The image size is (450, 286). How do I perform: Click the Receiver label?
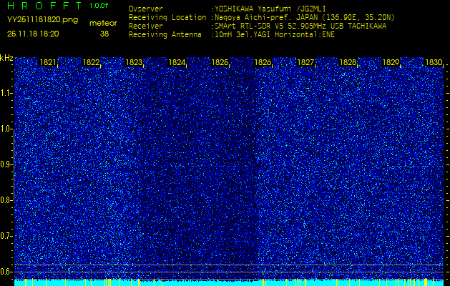pos(146,26)
